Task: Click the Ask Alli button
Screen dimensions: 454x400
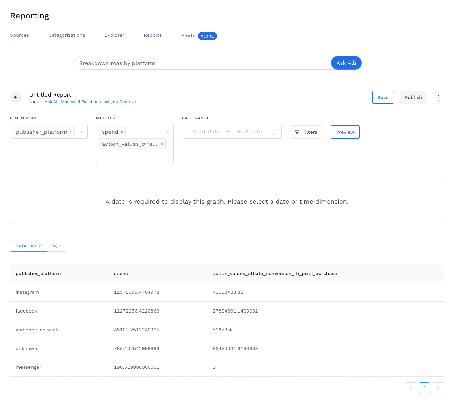Action: (x=346, y=63)
